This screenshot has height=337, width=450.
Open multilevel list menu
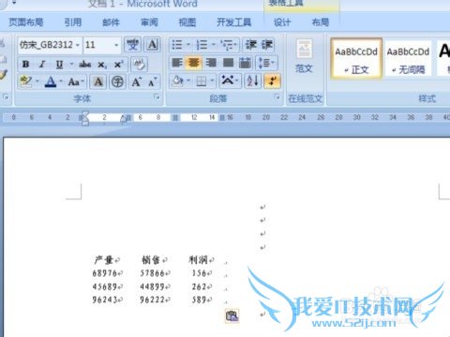click(229, 45)
